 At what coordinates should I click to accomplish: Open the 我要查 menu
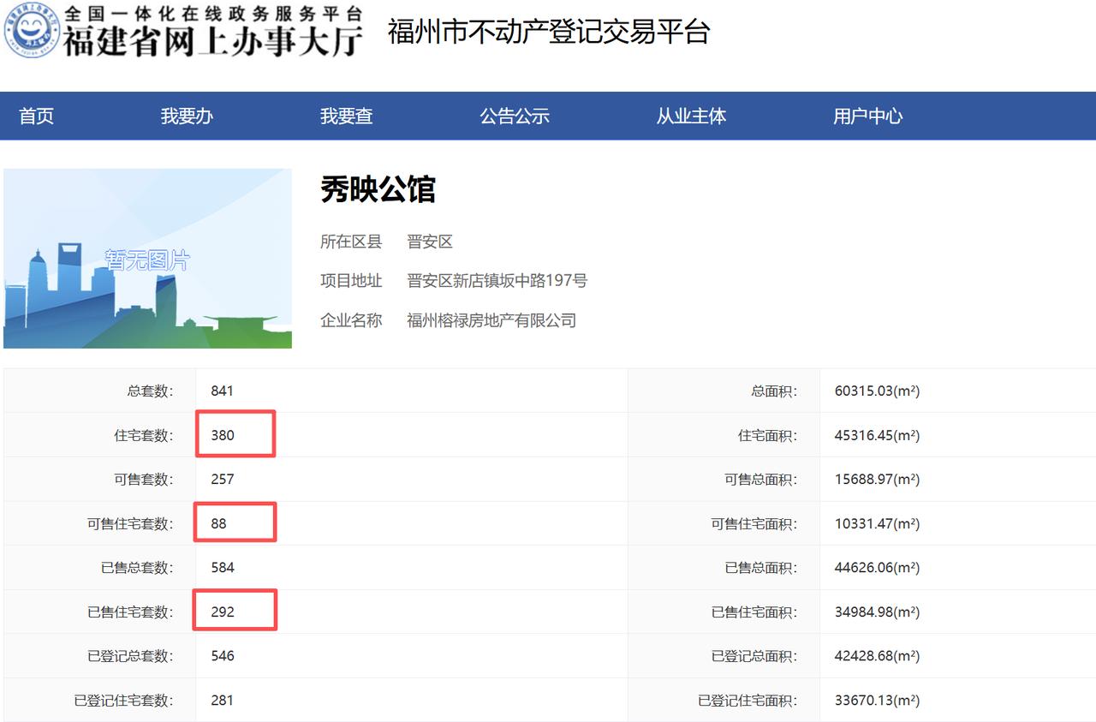click(x=347, y=116)
